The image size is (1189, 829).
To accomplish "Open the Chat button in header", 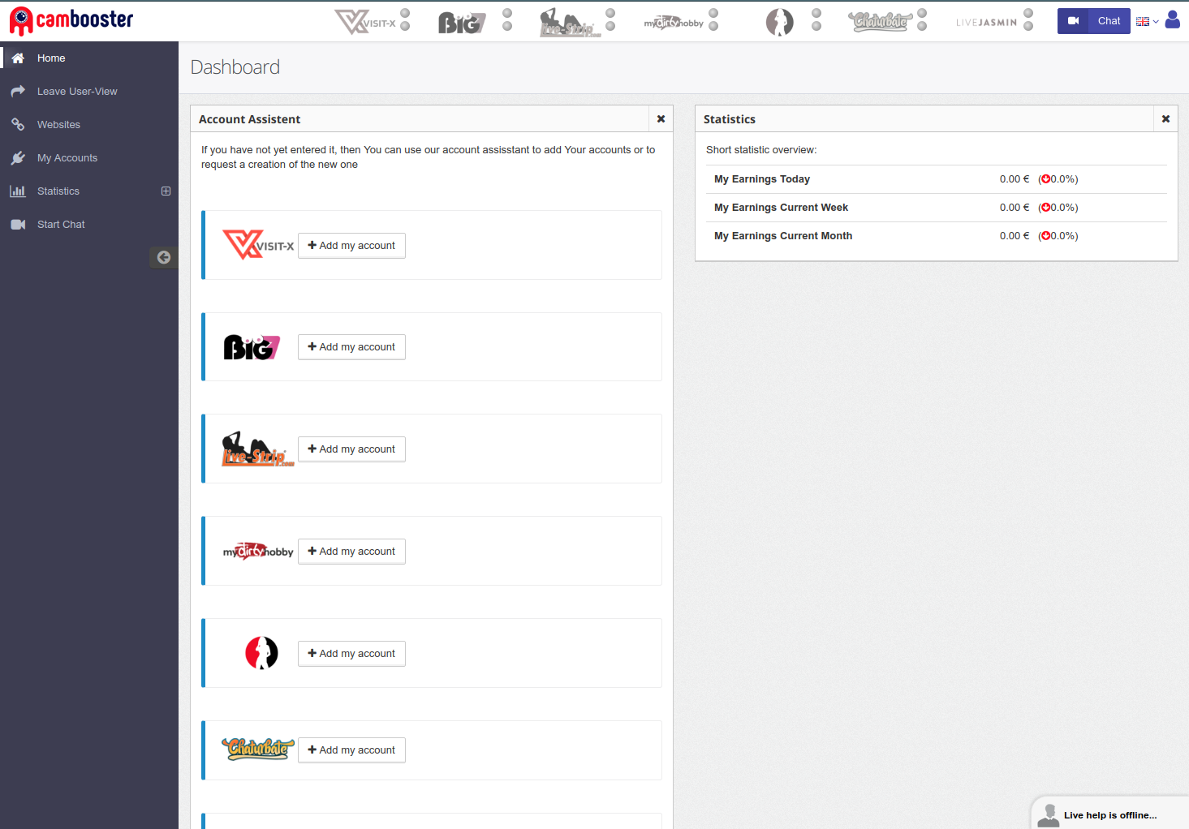I will point(1109,21).
